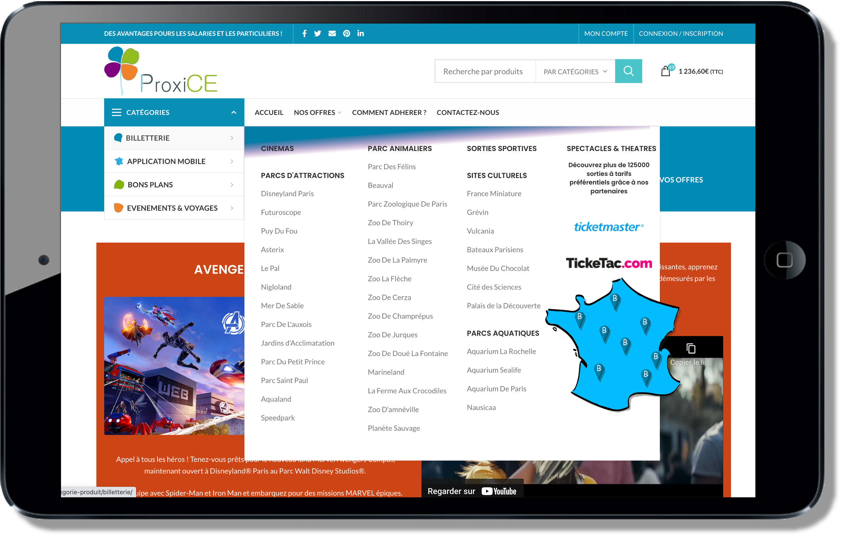Open the Twitter social link

tap(318, 34)
